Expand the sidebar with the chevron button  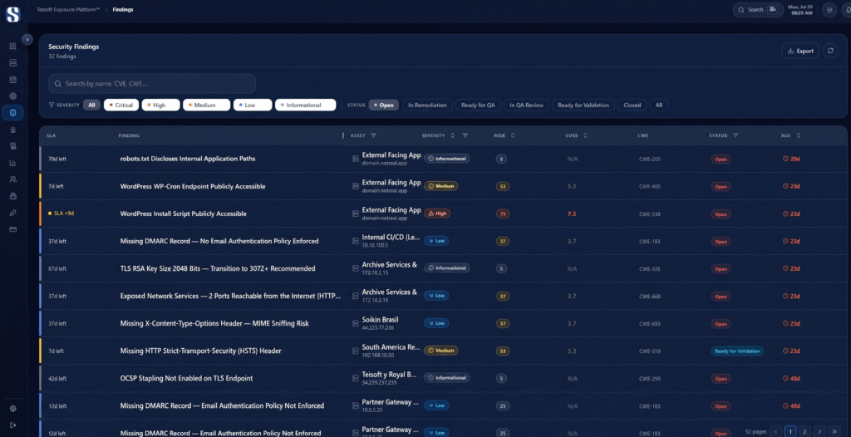click(27, 39)
